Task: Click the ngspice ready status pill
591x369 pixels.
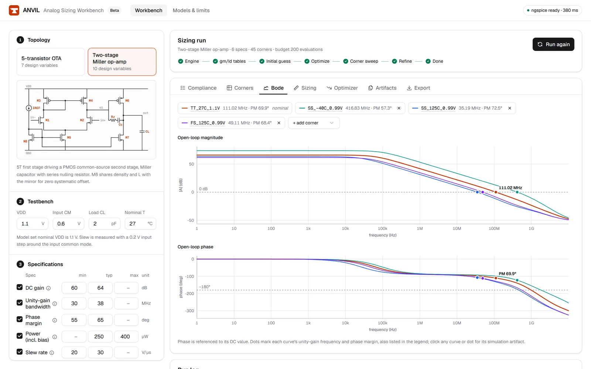Action: click(x=552, y=10)
